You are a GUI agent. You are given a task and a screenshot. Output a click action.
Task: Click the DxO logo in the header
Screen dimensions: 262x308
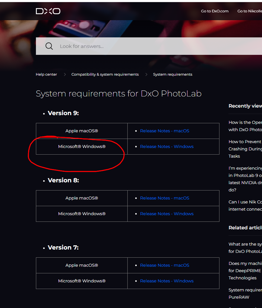[48, 11]
